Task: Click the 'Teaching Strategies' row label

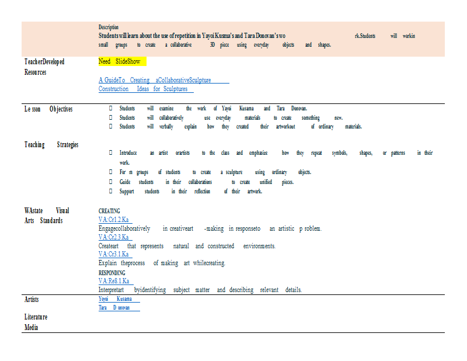Action: click(51, 145)
